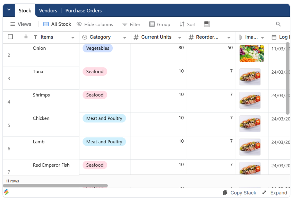The image size is (295, 199).
Task: Click the row height icon
Action: click(x=207, y=24)
